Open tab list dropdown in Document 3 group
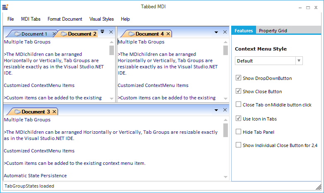Screen dimensions: 324x193 pyautogui.click(x=216, y=110)
